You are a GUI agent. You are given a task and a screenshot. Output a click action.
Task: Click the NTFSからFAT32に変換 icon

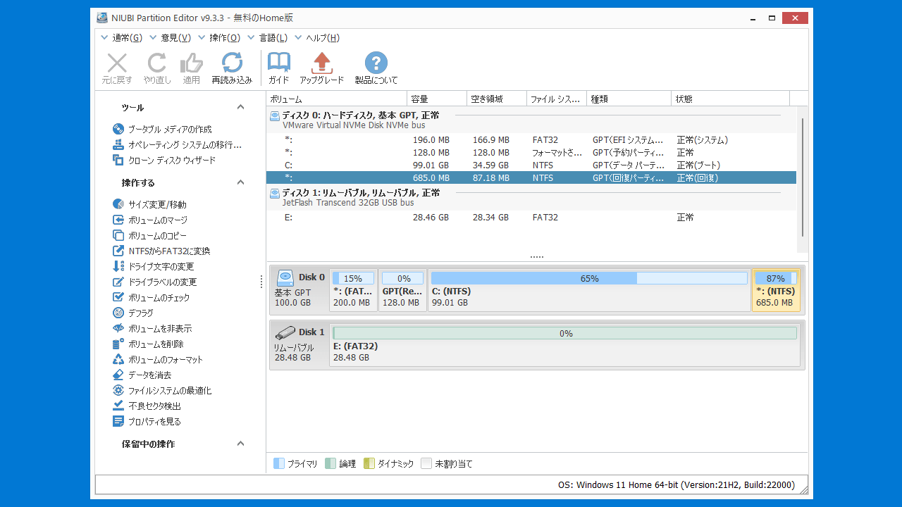click(x=118, y=251)
